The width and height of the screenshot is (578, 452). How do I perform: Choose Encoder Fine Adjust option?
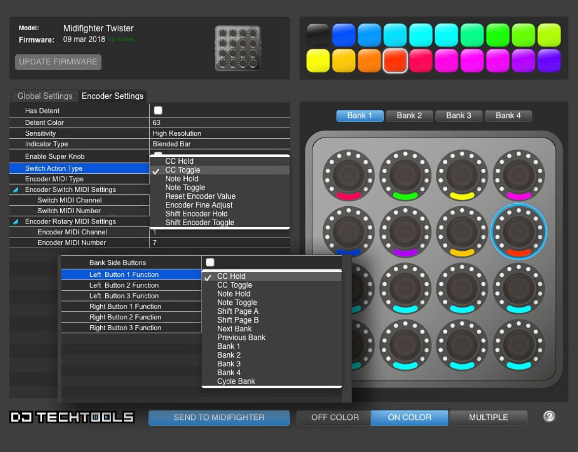[x=220, y=205]
